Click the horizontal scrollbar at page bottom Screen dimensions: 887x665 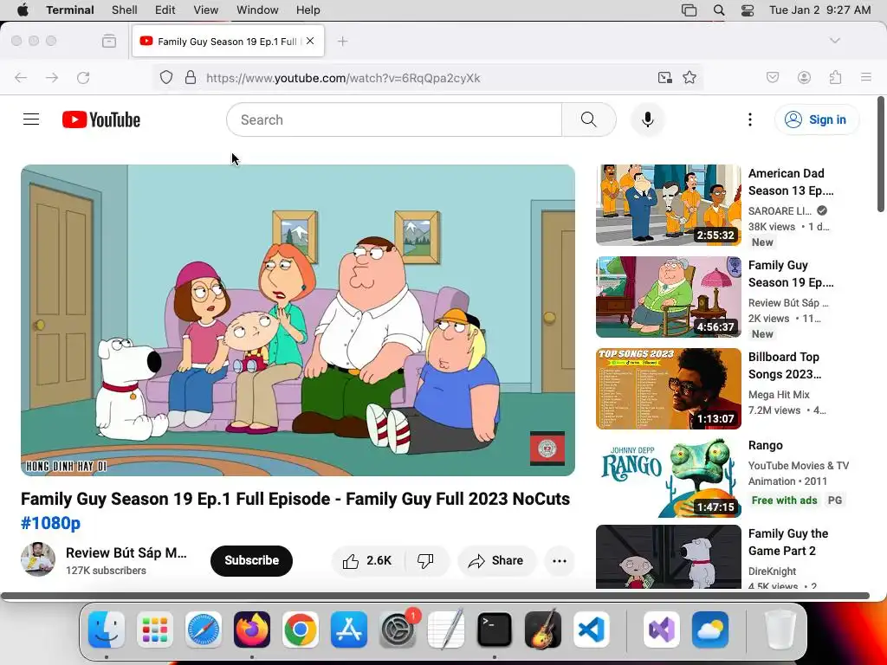pyautogui.click(x=435, y=596)
